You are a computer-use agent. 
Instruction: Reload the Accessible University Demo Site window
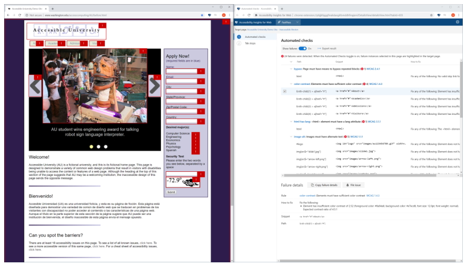[x=20, y=15]
